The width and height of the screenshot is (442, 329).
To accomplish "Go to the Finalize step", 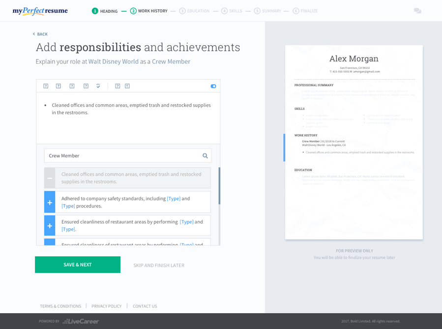I will point(309,11).
